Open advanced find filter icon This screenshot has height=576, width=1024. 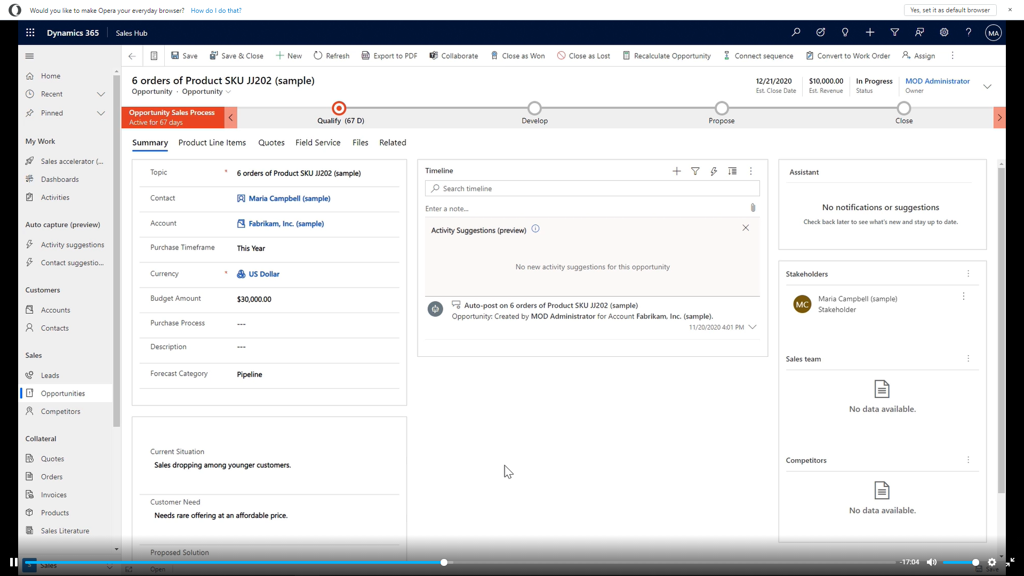point(895,33)
